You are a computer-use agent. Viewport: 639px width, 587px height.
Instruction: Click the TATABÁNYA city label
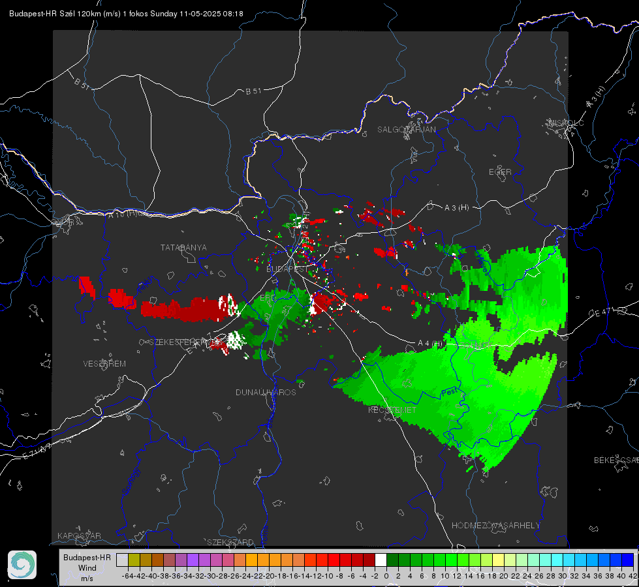[x=183, y=248]
